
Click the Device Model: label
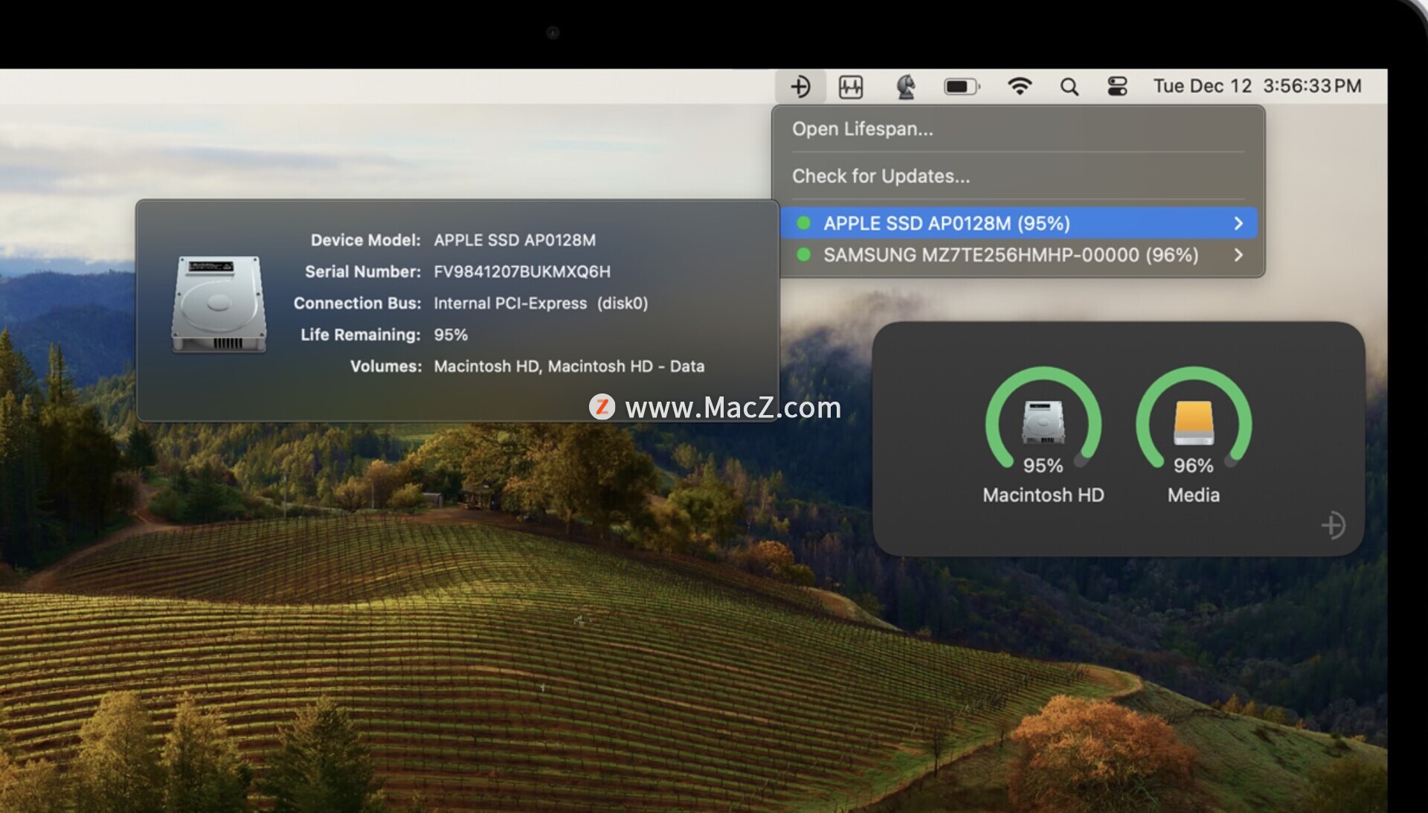point(365,240)
